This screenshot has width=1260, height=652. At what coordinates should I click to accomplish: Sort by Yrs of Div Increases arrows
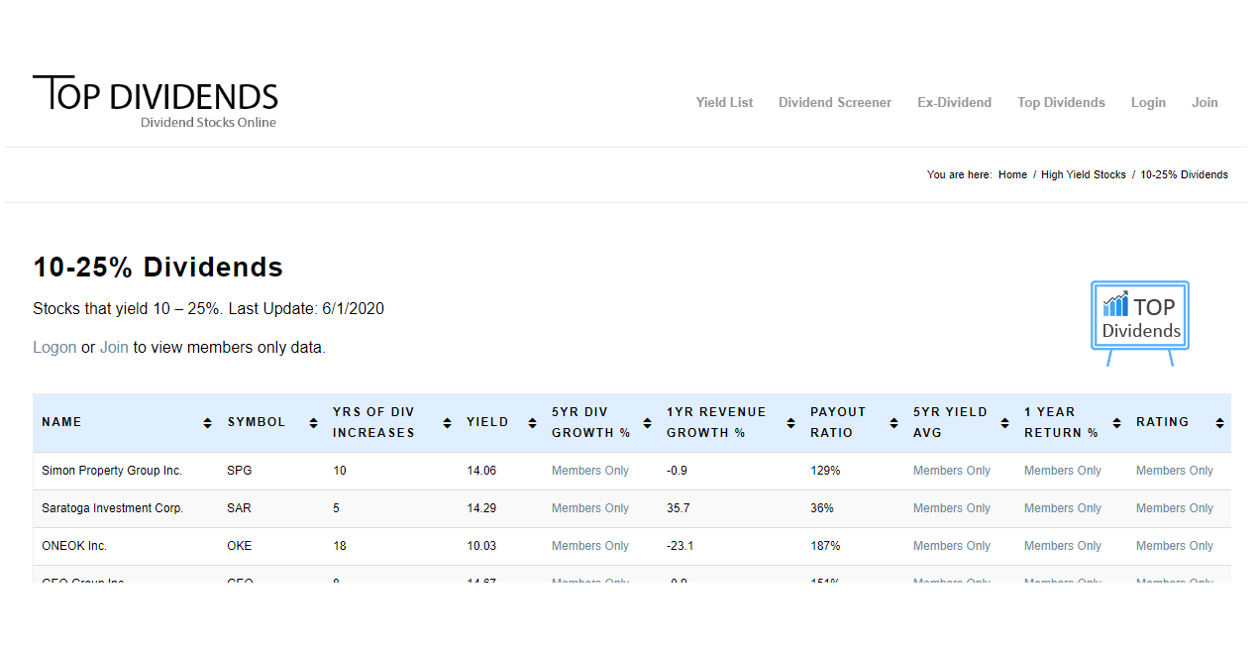pyautogui.click(x=448, y=423)
